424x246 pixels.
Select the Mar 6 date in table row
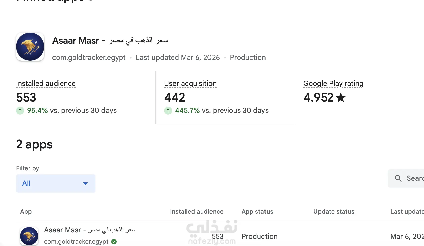[x=407, y=236]
